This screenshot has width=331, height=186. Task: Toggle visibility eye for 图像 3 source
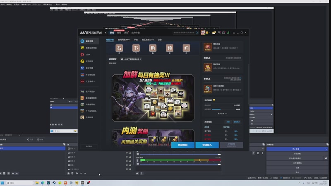coord(127,157)
